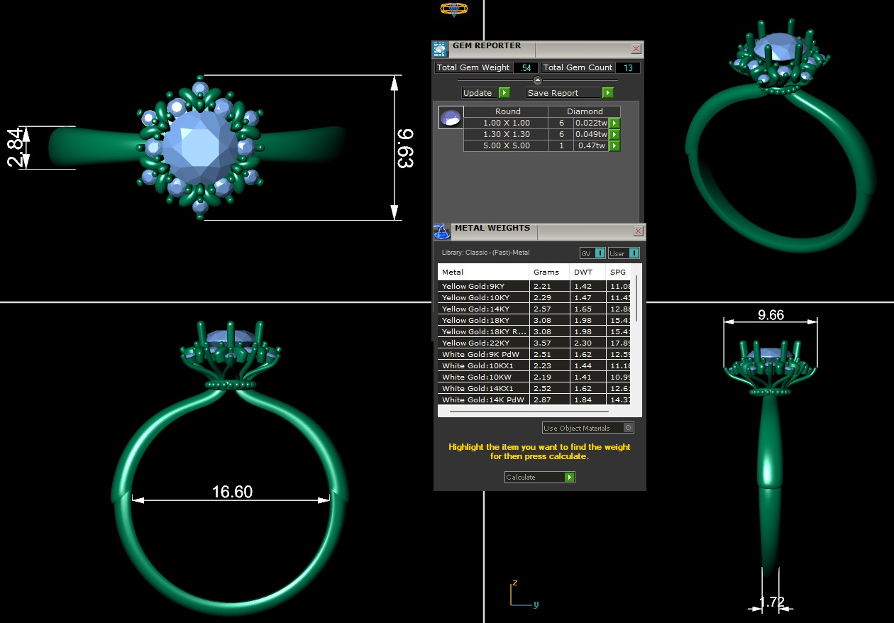Click the 9.63 height dimension label
This screenshot has height=623, width=894.
point(405,148)
